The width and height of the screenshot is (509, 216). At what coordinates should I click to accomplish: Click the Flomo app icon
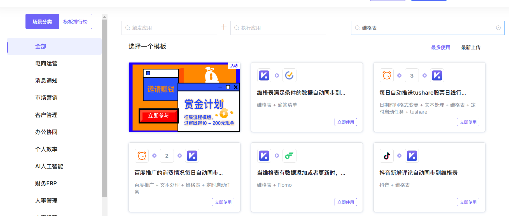(x=289, y=156)
